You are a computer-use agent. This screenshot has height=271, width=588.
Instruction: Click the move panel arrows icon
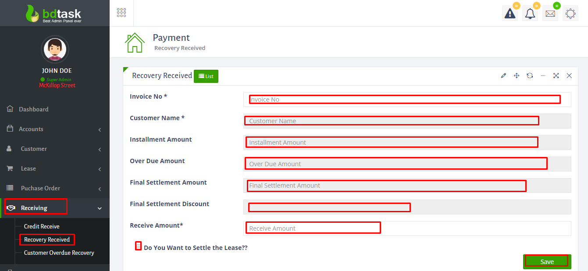click(517, 76)
